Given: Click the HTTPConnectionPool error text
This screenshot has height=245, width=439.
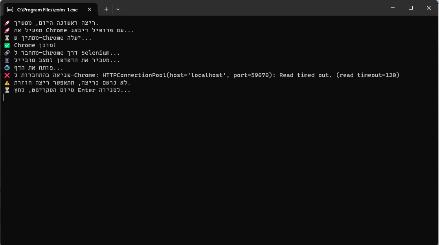Looking at the screenshot, I should 251,75.
